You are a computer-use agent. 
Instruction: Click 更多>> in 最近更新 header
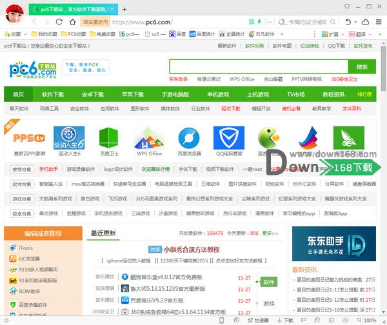(270, 233)
